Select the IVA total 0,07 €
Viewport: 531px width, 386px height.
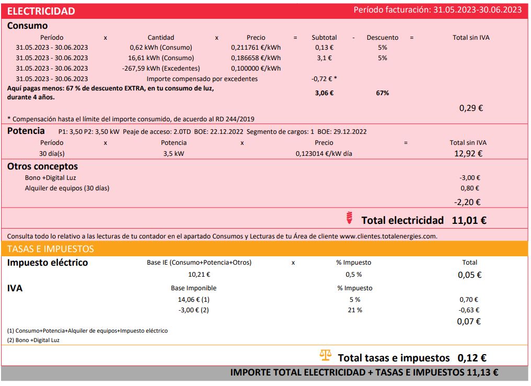tap(469, 321)
